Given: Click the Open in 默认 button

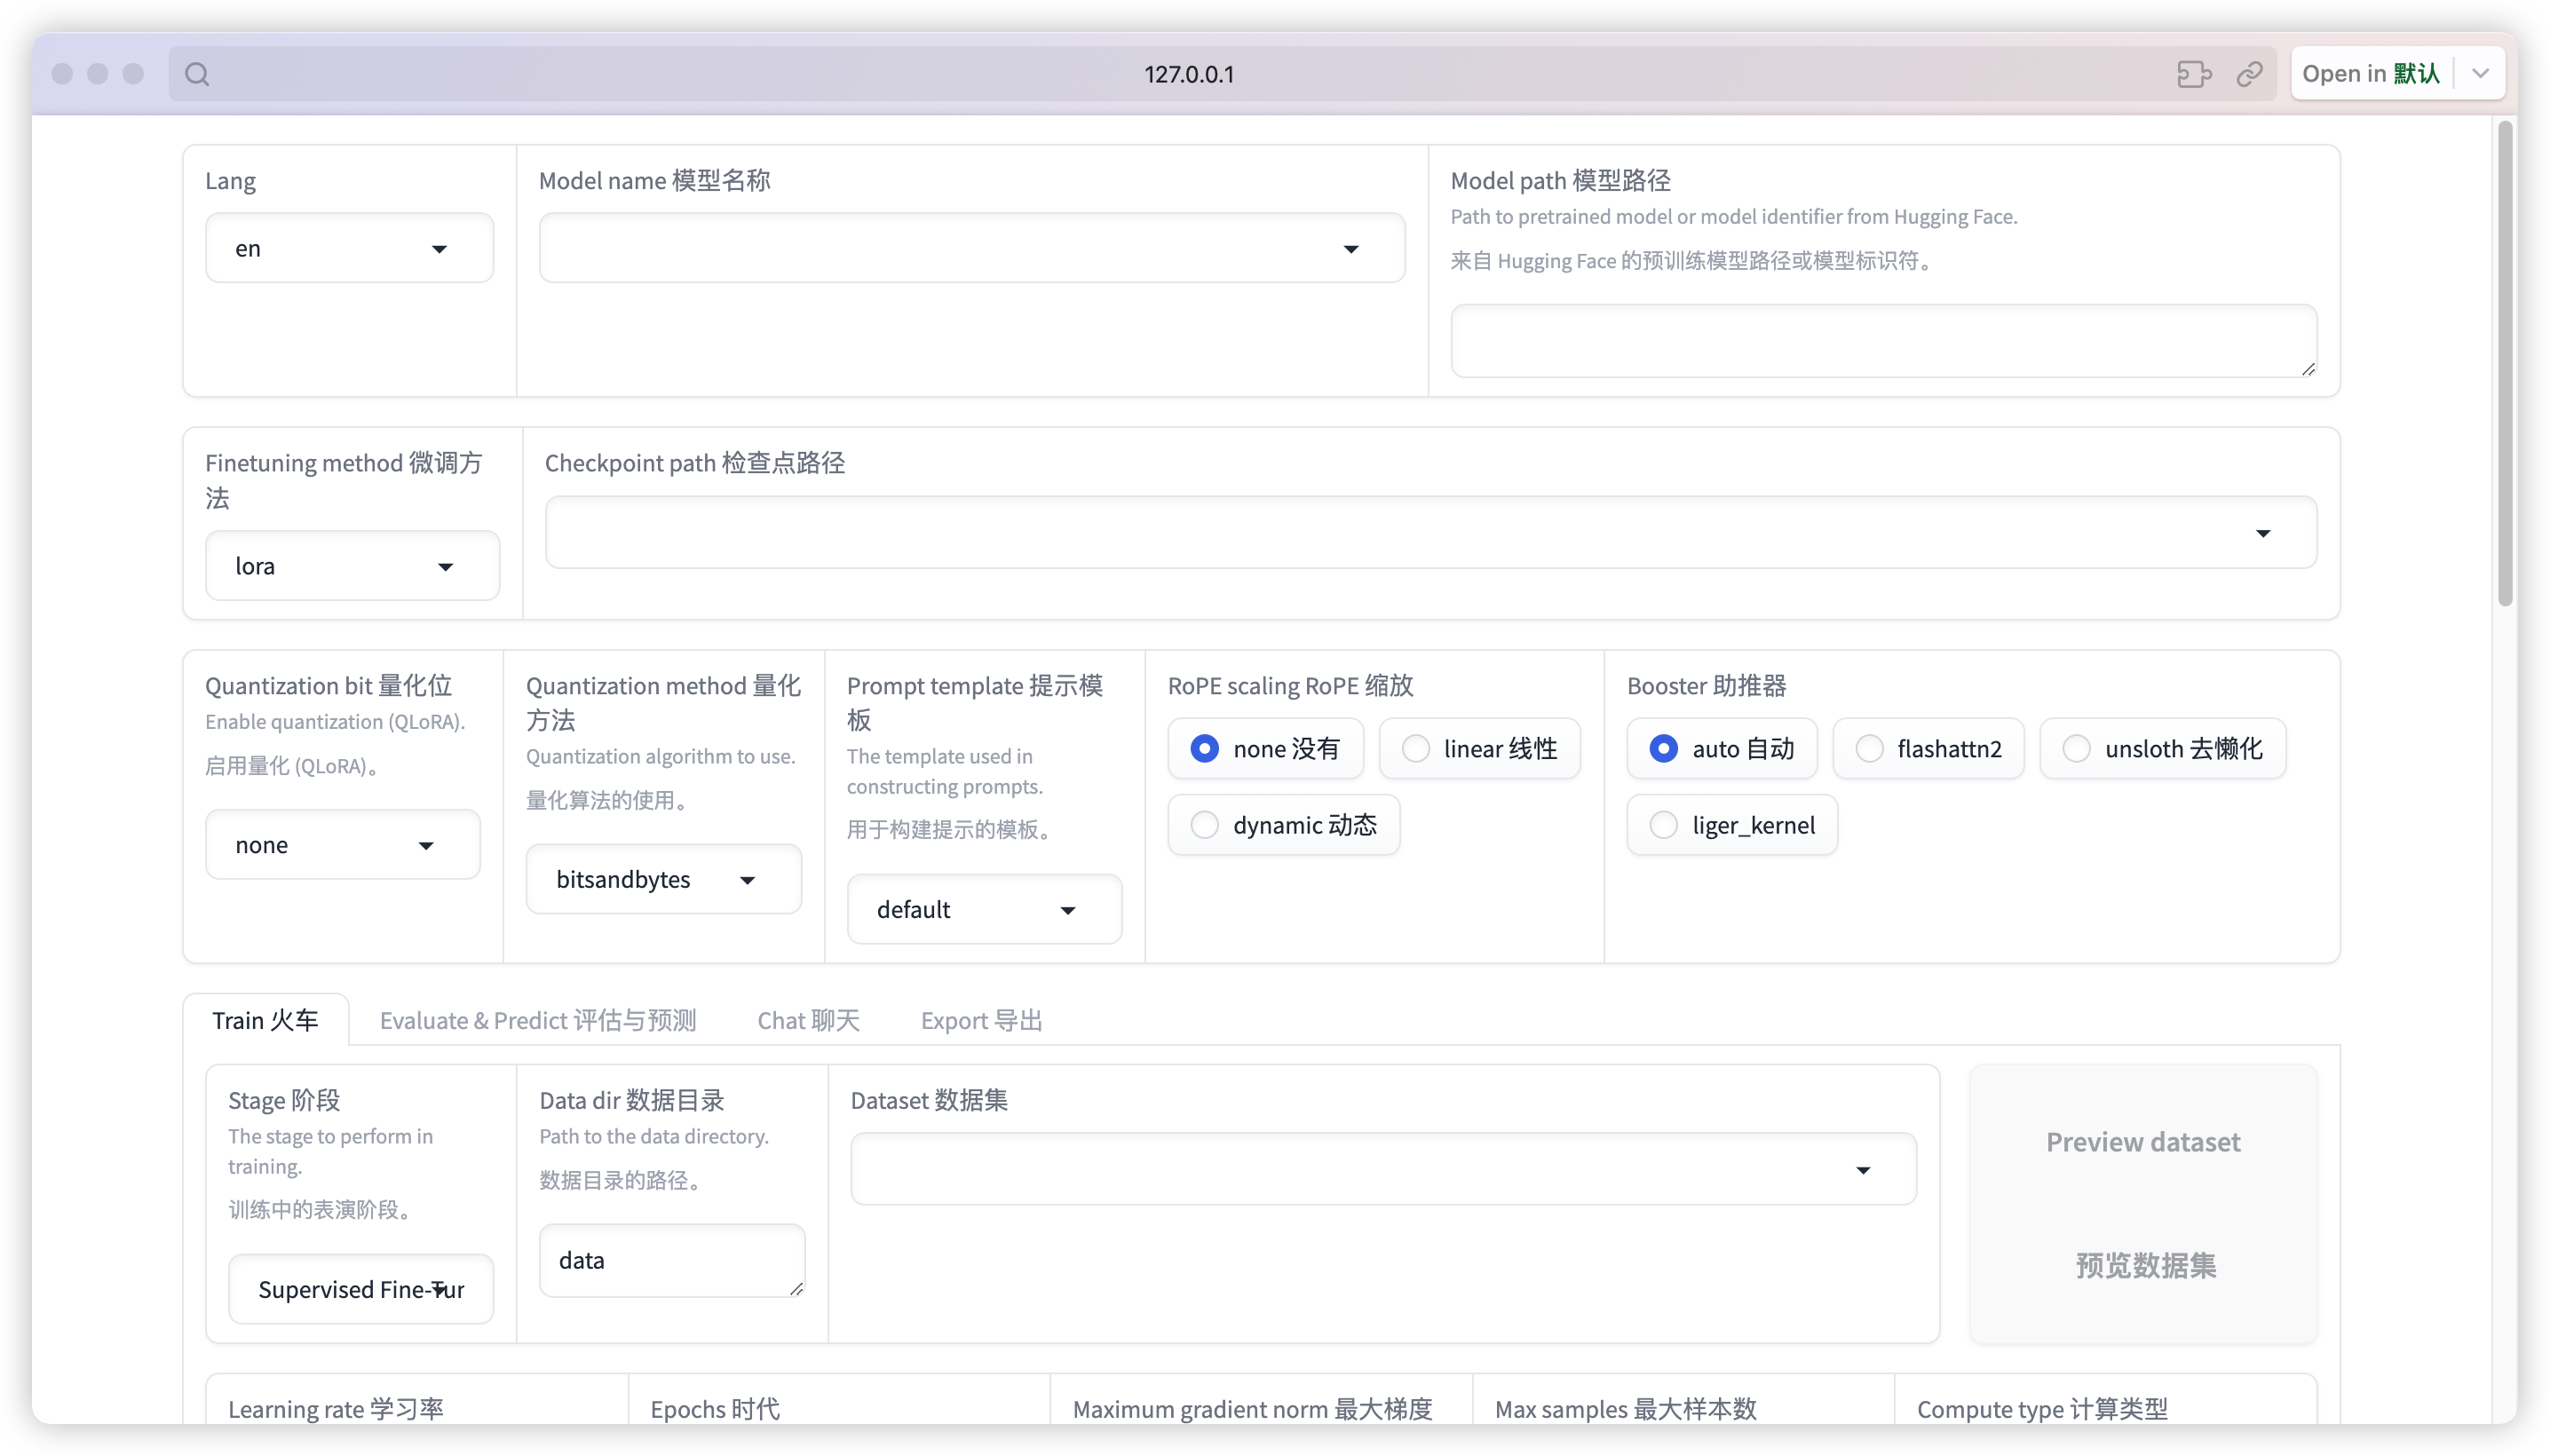Looking at the screenshot, I should [x=2371, y=74].
